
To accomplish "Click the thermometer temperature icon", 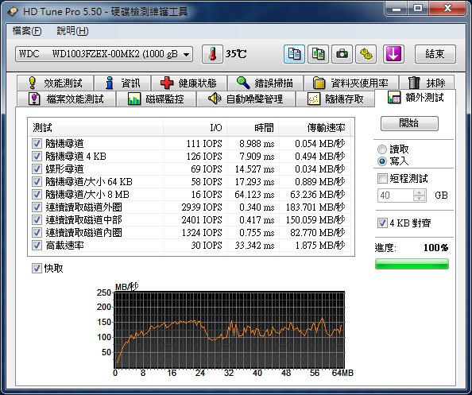I will 212,54.
